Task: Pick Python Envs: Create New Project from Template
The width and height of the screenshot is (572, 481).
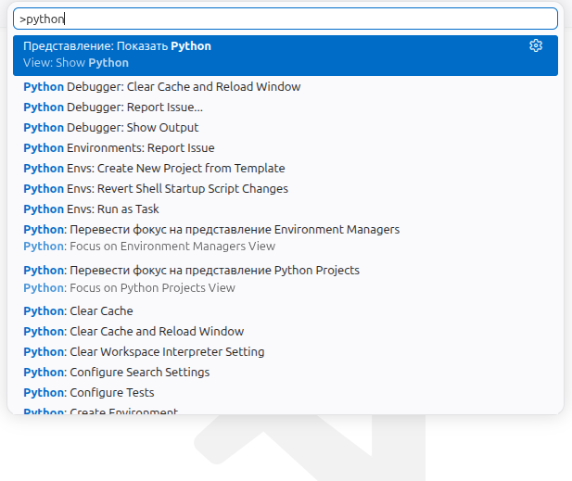Action: click(x=286, y=169)
